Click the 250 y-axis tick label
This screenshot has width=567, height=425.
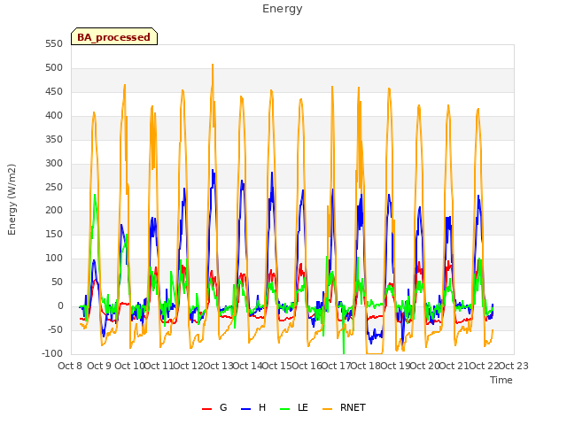pyautogui.click(x=54, y=187)
